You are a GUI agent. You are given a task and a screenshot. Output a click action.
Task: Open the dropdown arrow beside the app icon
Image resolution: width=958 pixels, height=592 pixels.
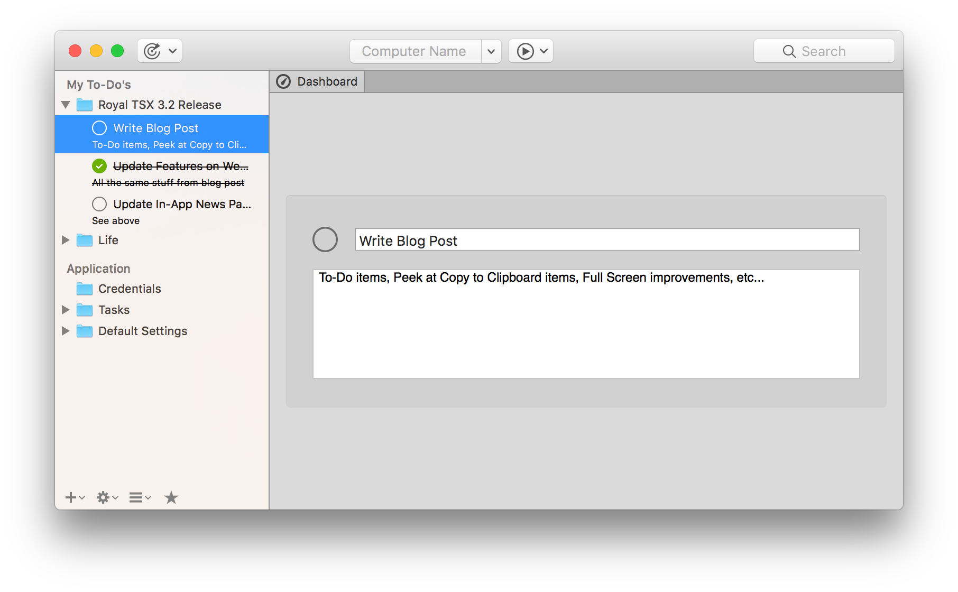172,51
